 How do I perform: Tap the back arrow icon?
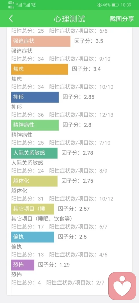pos(11,19)
